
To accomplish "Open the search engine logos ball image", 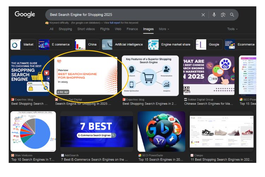I will pos(161,131).
